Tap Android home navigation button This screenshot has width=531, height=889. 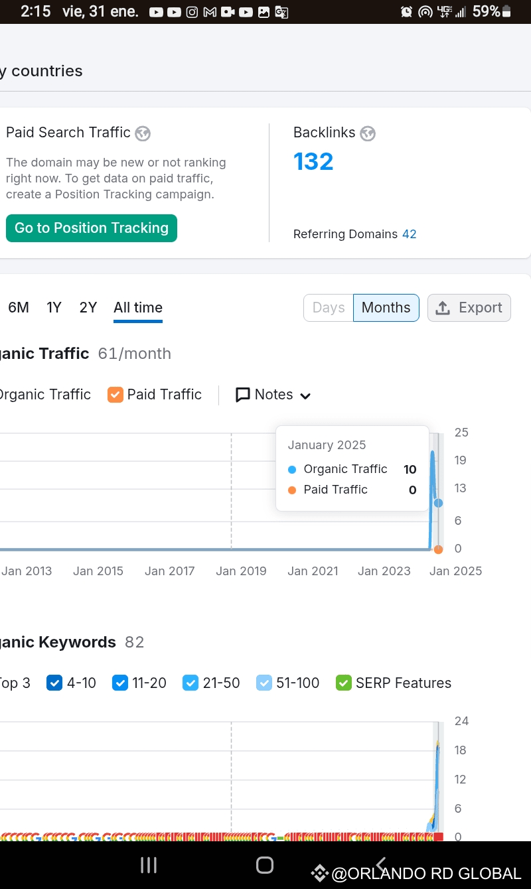(x=265, y=864)
